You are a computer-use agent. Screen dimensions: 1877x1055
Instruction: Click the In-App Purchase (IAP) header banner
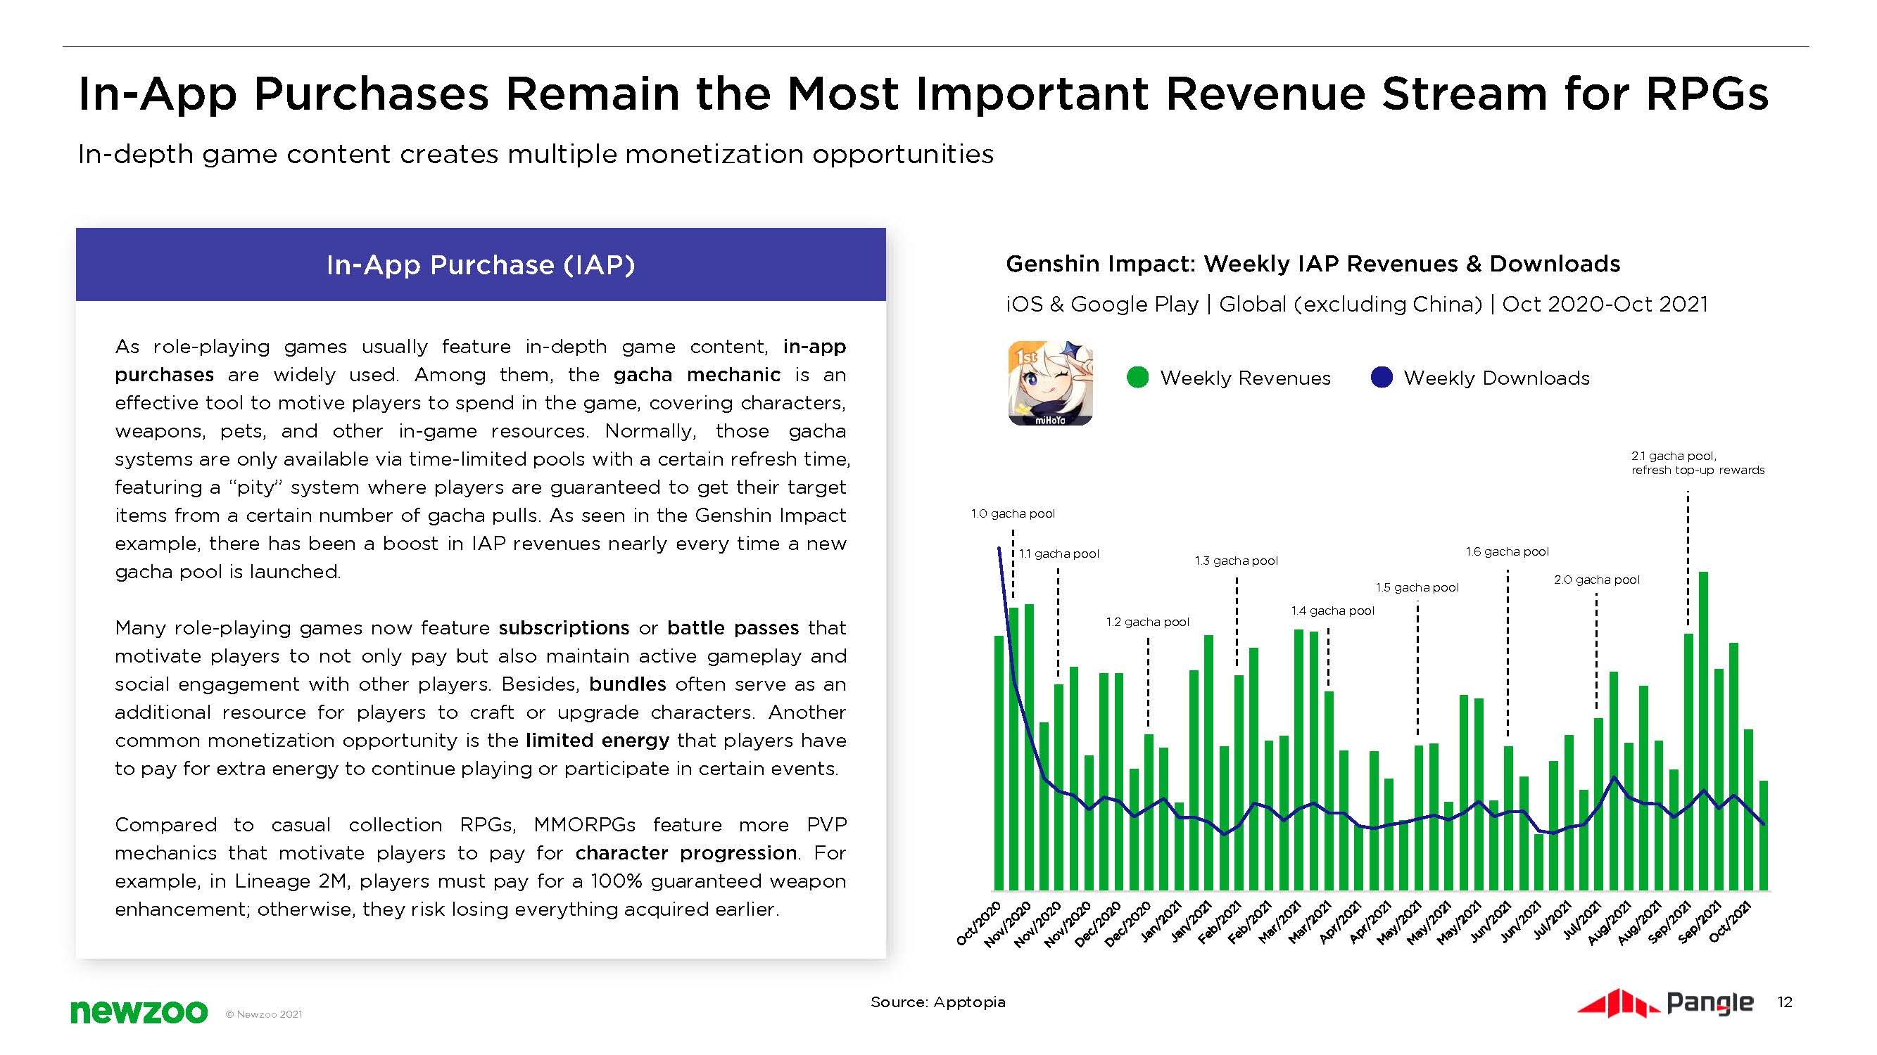coord(481,264)
